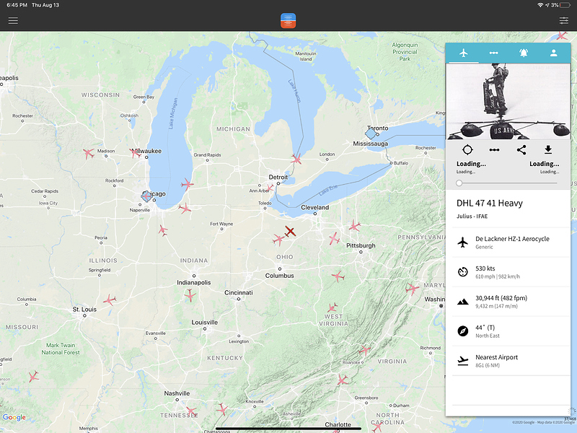577x433 pixels.
Task: Tap the mountain altitude icon
Action: click(x=463, y=302)
